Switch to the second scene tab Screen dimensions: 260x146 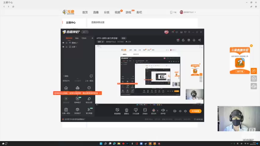point(77,38)
